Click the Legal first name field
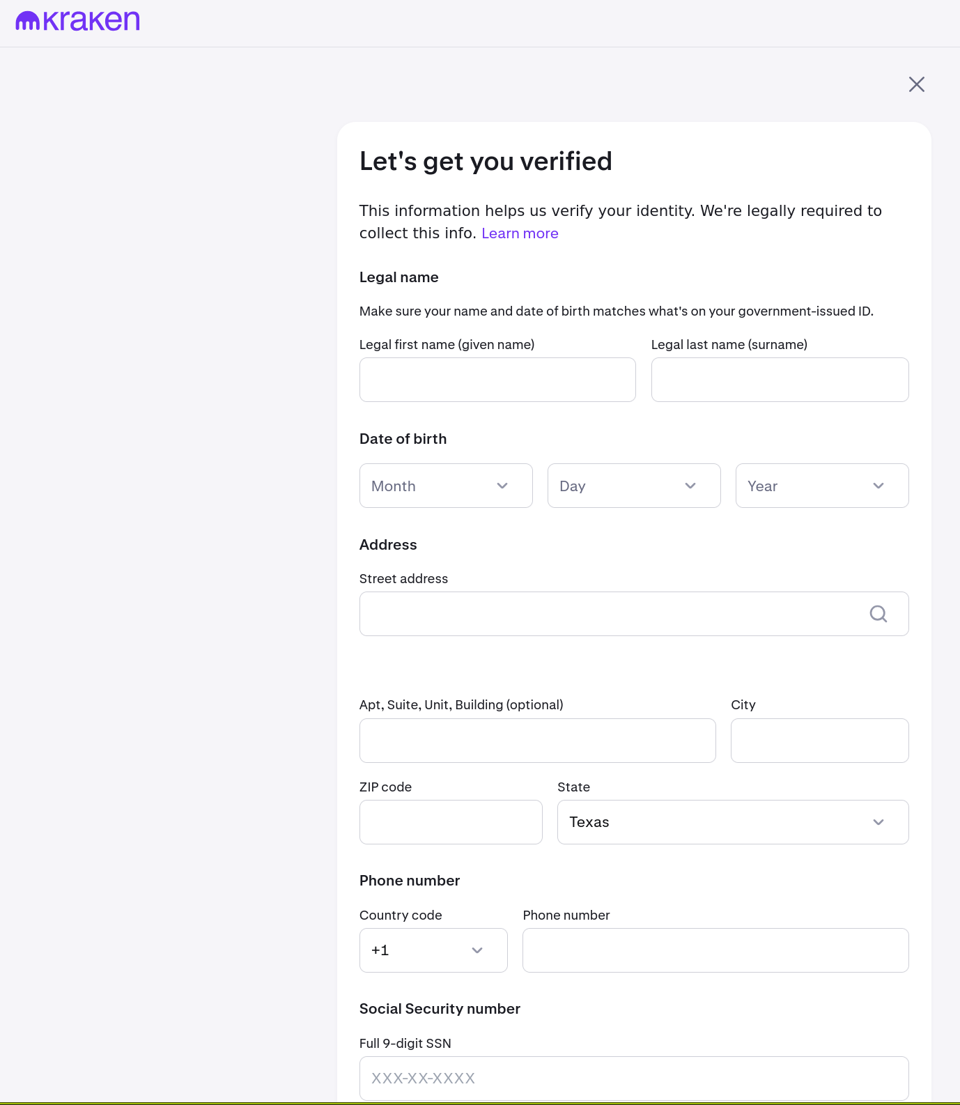Screen dimensions: 960x1105 pyautogui.click(x=497, y=380)
